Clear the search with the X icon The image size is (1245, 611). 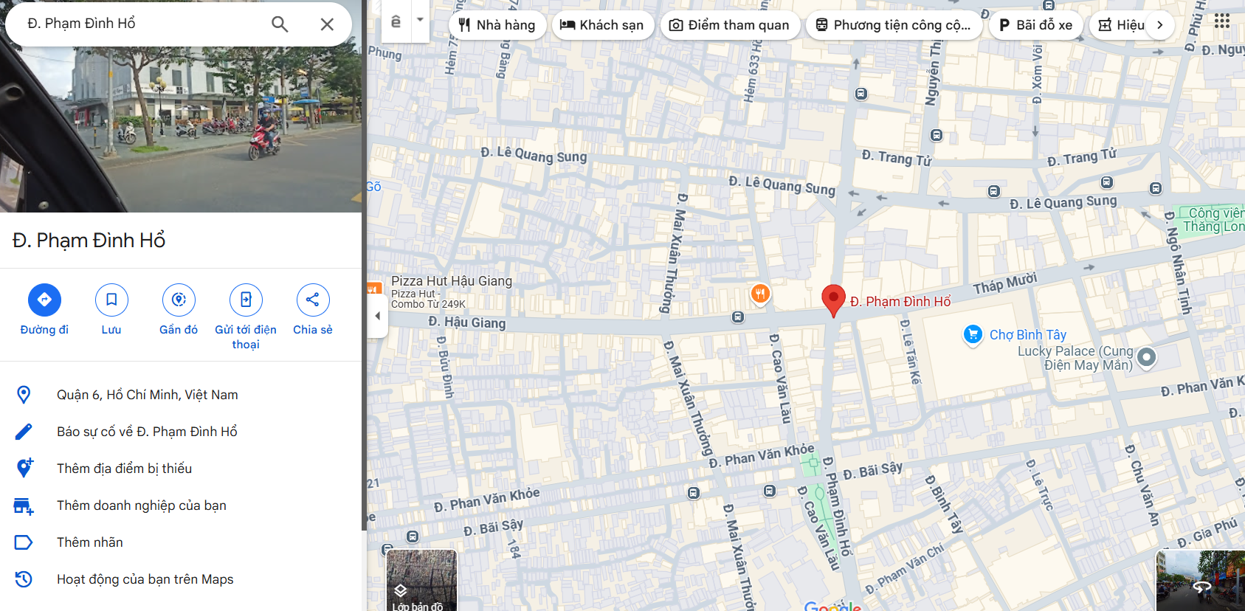[x=327, y=24]
